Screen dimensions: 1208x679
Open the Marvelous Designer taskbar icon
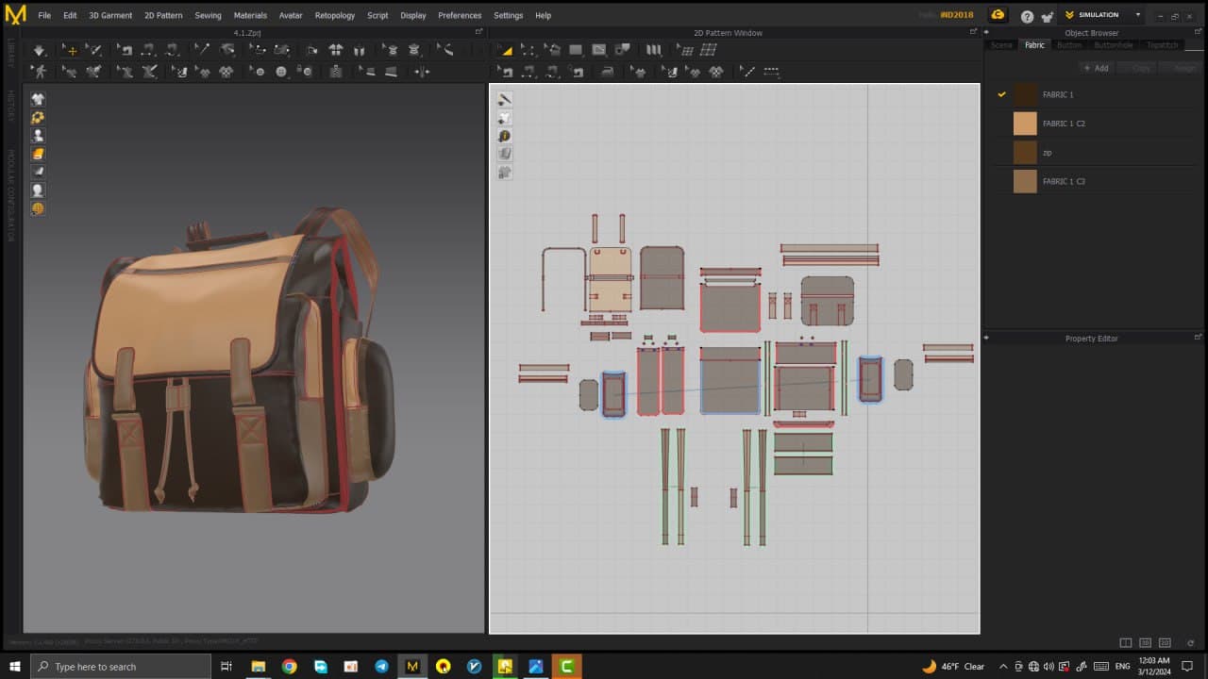411,666
